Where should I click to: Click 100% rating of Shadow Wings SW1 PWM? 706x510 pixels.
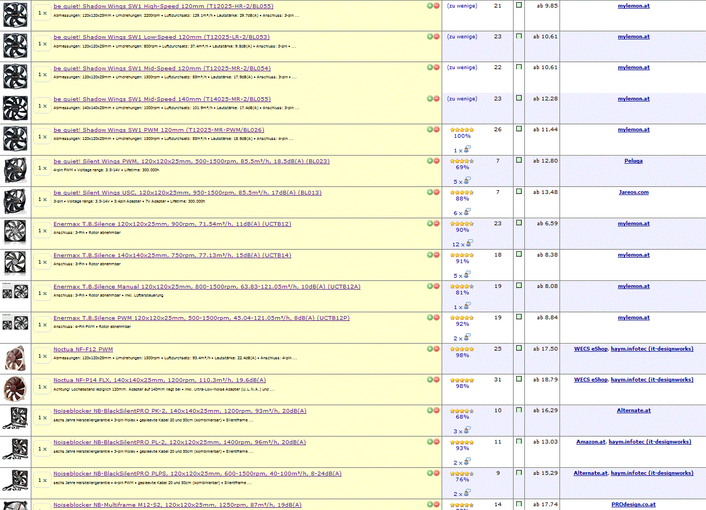point(462,136)
